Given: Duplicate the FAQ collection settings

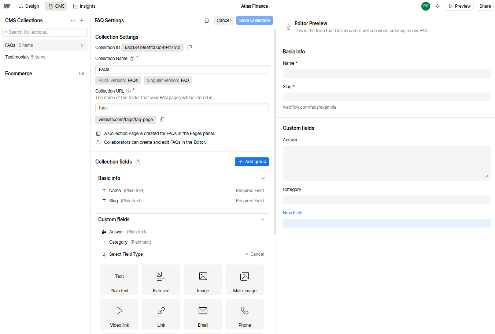Looking at the screenshot, I should point(207,20).
